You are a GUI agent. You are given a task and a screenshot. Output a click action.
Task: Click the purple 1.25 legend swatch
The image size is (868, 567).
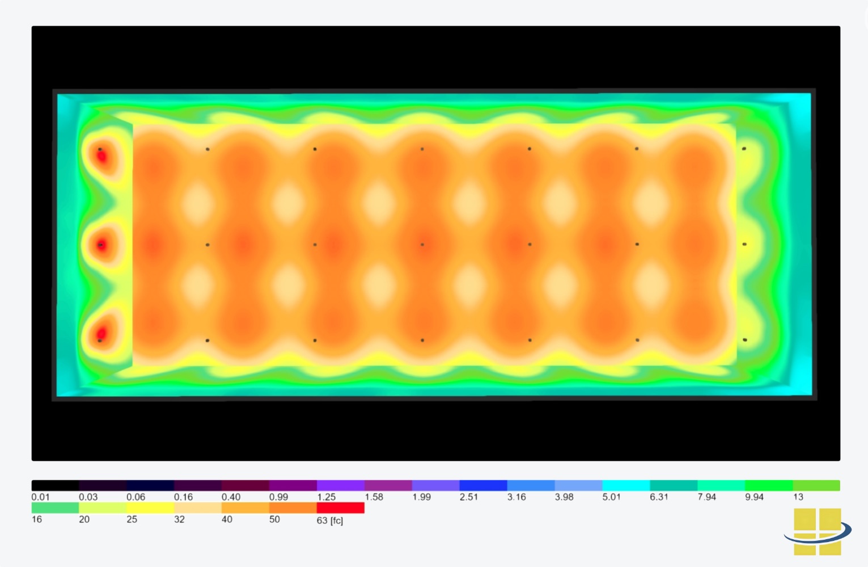(x=340, y=485)
